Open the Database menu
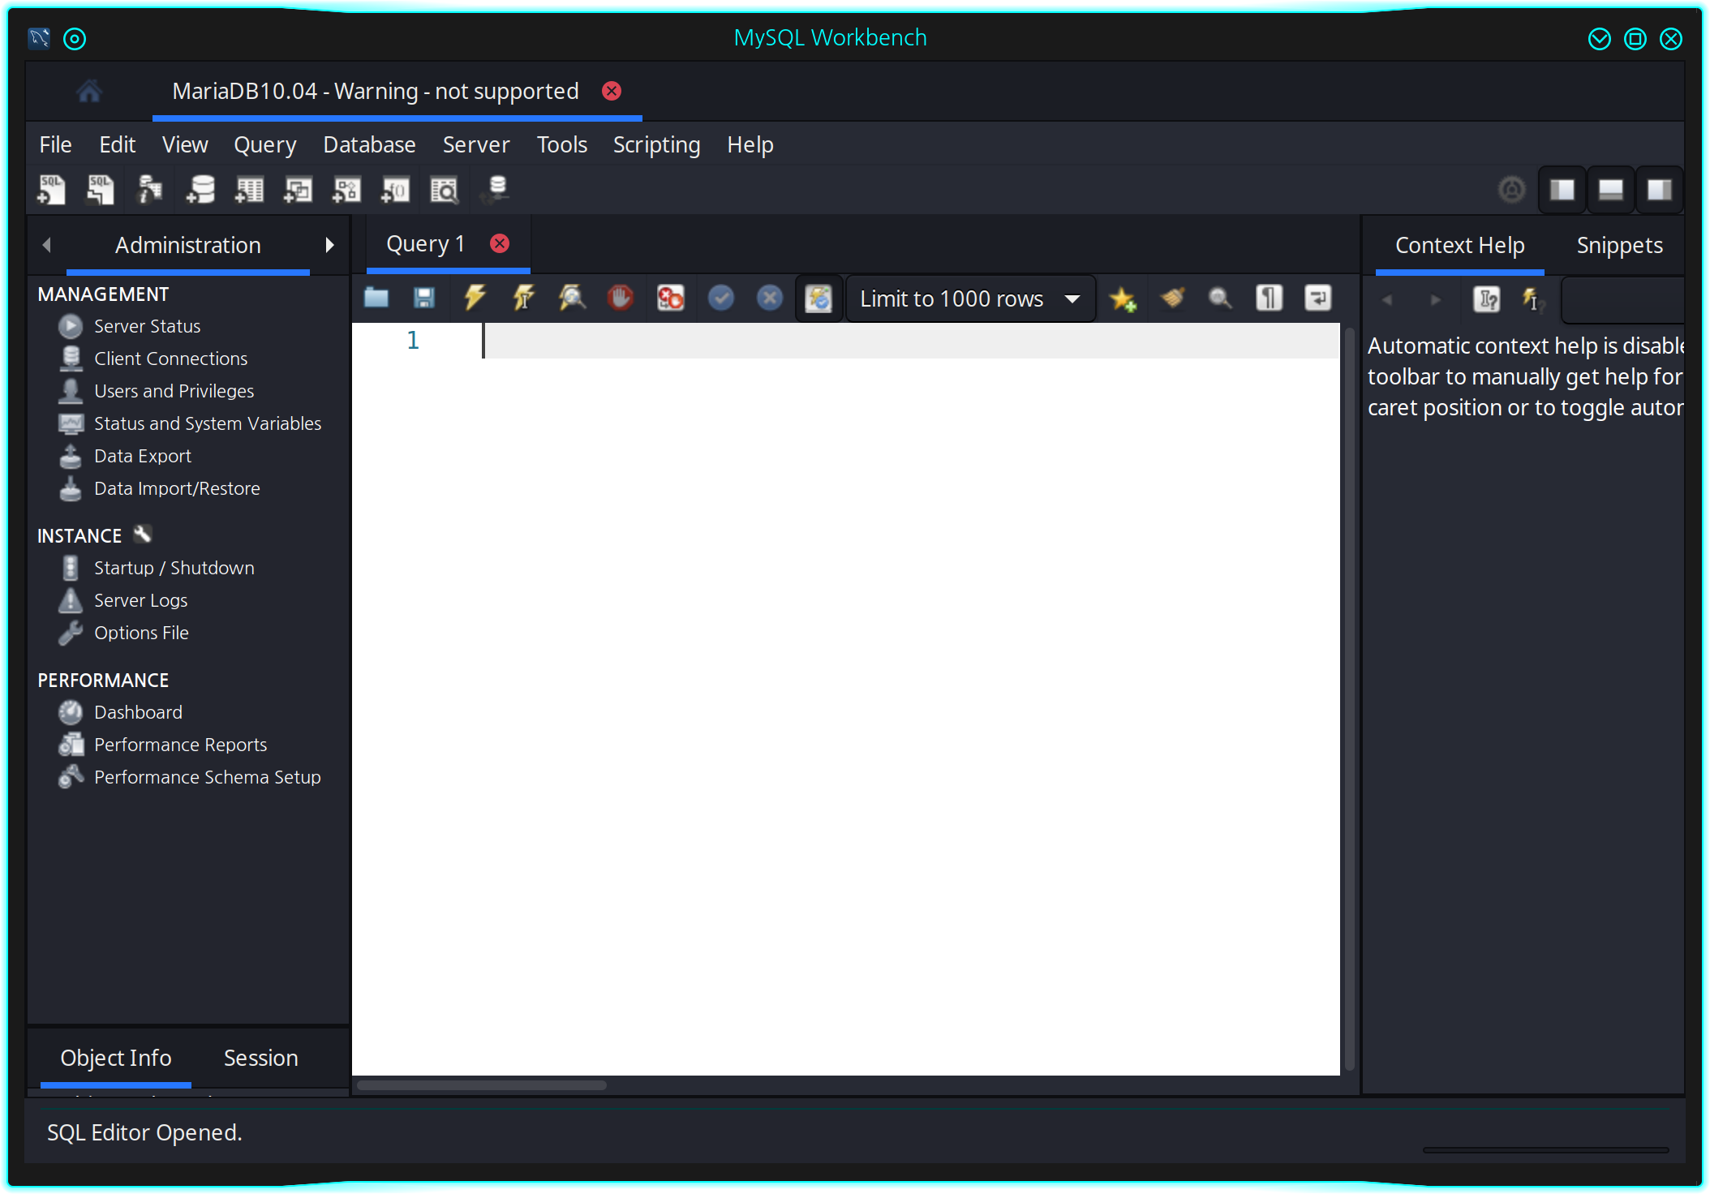This screenshot has width=1710, height=1194. (369, 144)
